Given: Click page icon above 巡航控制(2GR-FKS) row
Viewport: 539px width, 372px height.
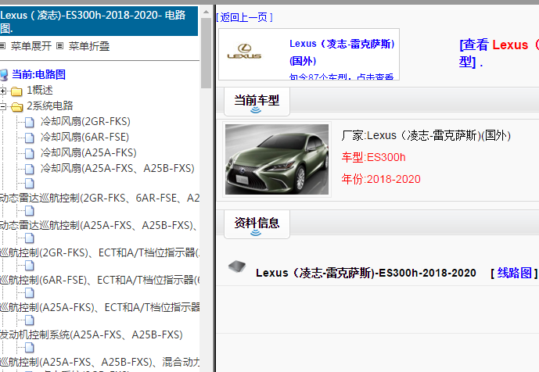Looking at the screenshot, I should point(30,238).
